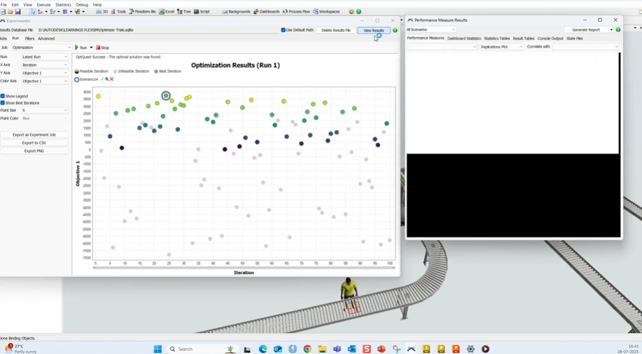Toggle Use Default Path

pos(282,29)
